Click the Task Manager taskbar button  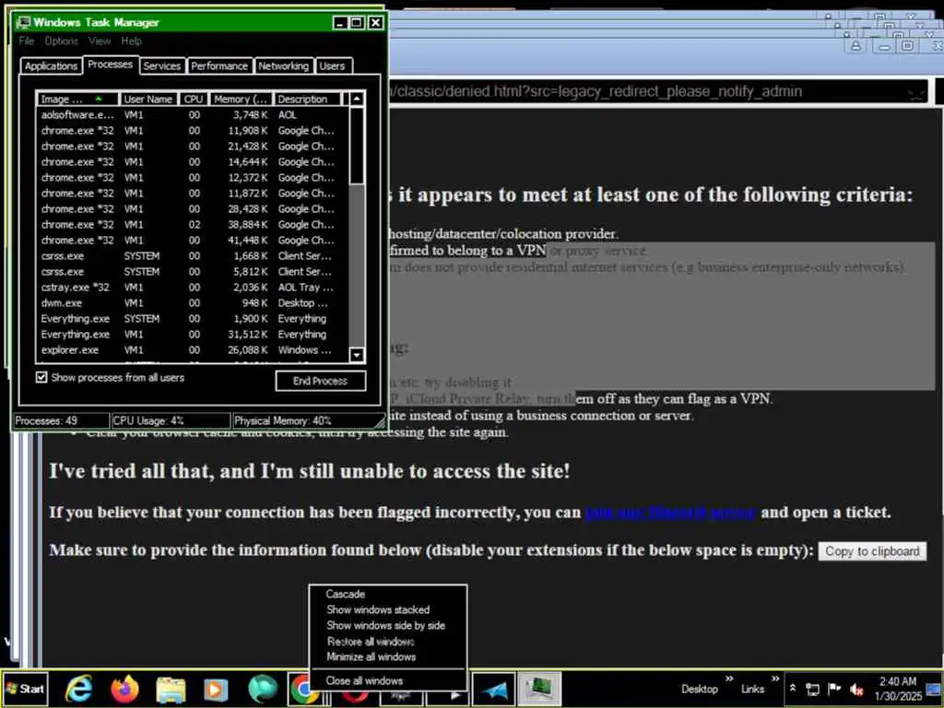click(x=538, y=689)
